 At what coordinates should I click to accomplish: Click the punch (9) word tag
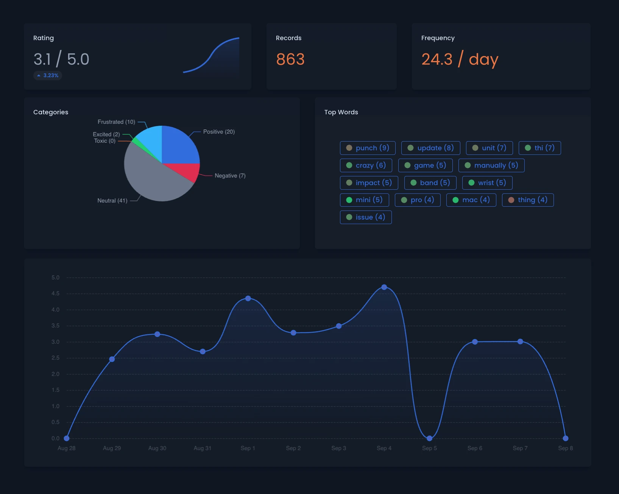click(367, 148)
